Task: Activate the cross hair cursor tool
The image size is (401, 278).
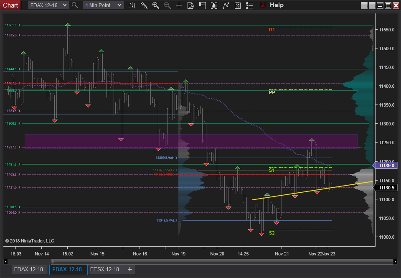Action: pyautogui.click(x=179, y=5)
